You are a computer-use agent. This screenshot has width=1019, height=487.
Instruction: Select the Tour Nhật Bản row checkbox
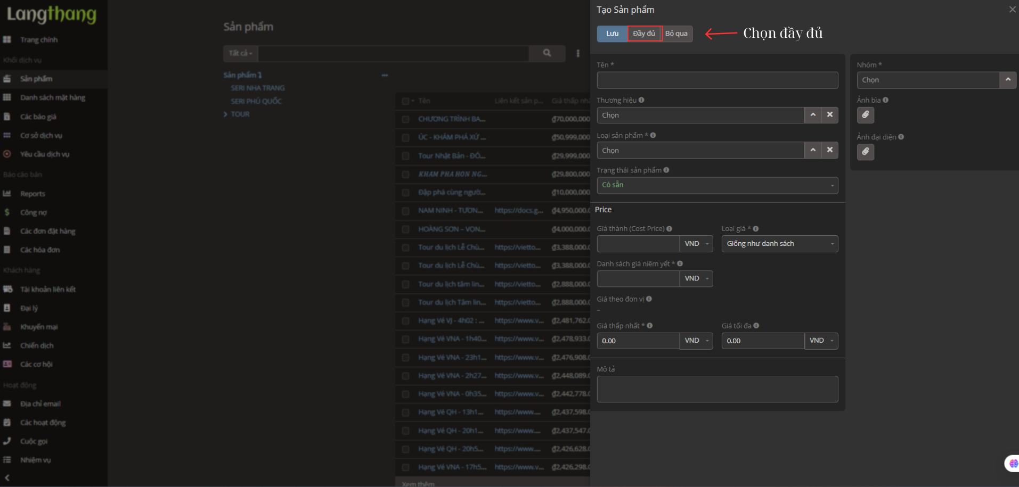coord(406,156)
